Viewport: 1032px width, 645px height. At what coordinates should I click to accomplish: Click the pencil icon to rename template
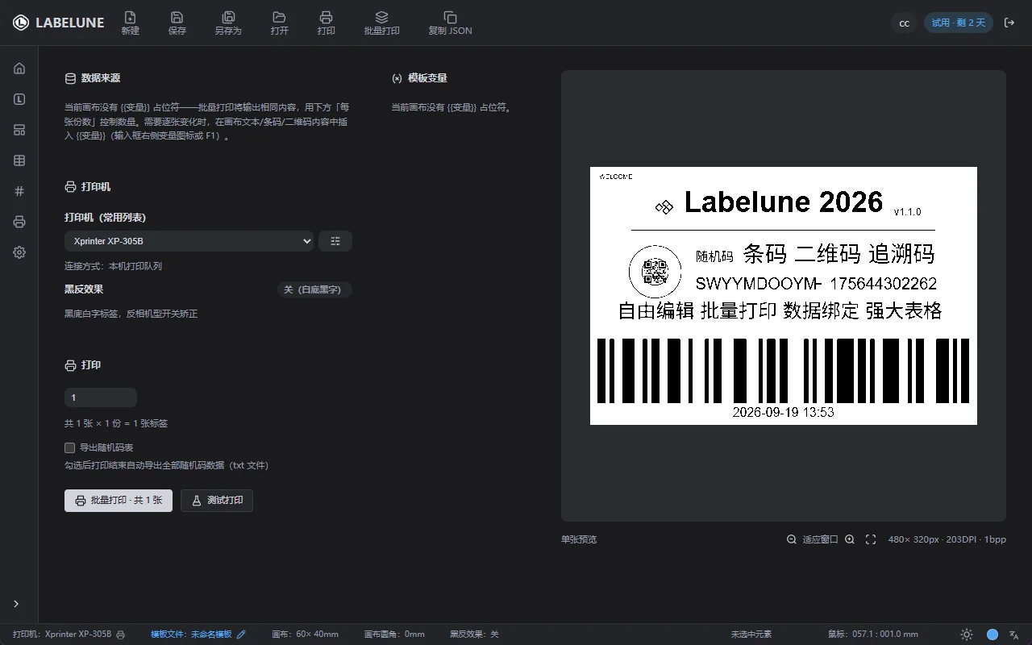241,635
